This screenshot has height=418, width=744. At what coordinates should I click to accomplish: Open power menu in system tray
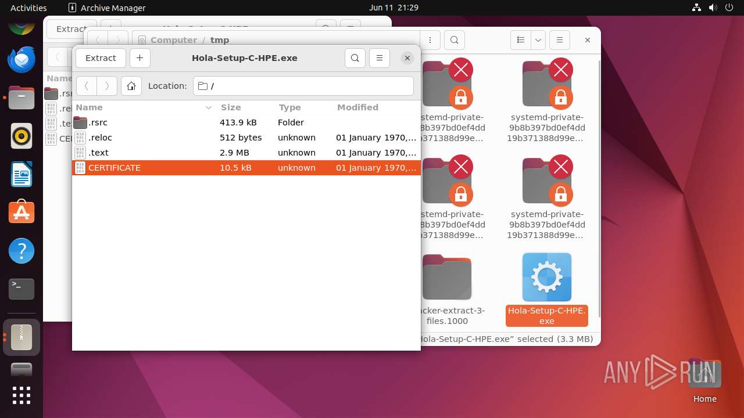(729, 8)
